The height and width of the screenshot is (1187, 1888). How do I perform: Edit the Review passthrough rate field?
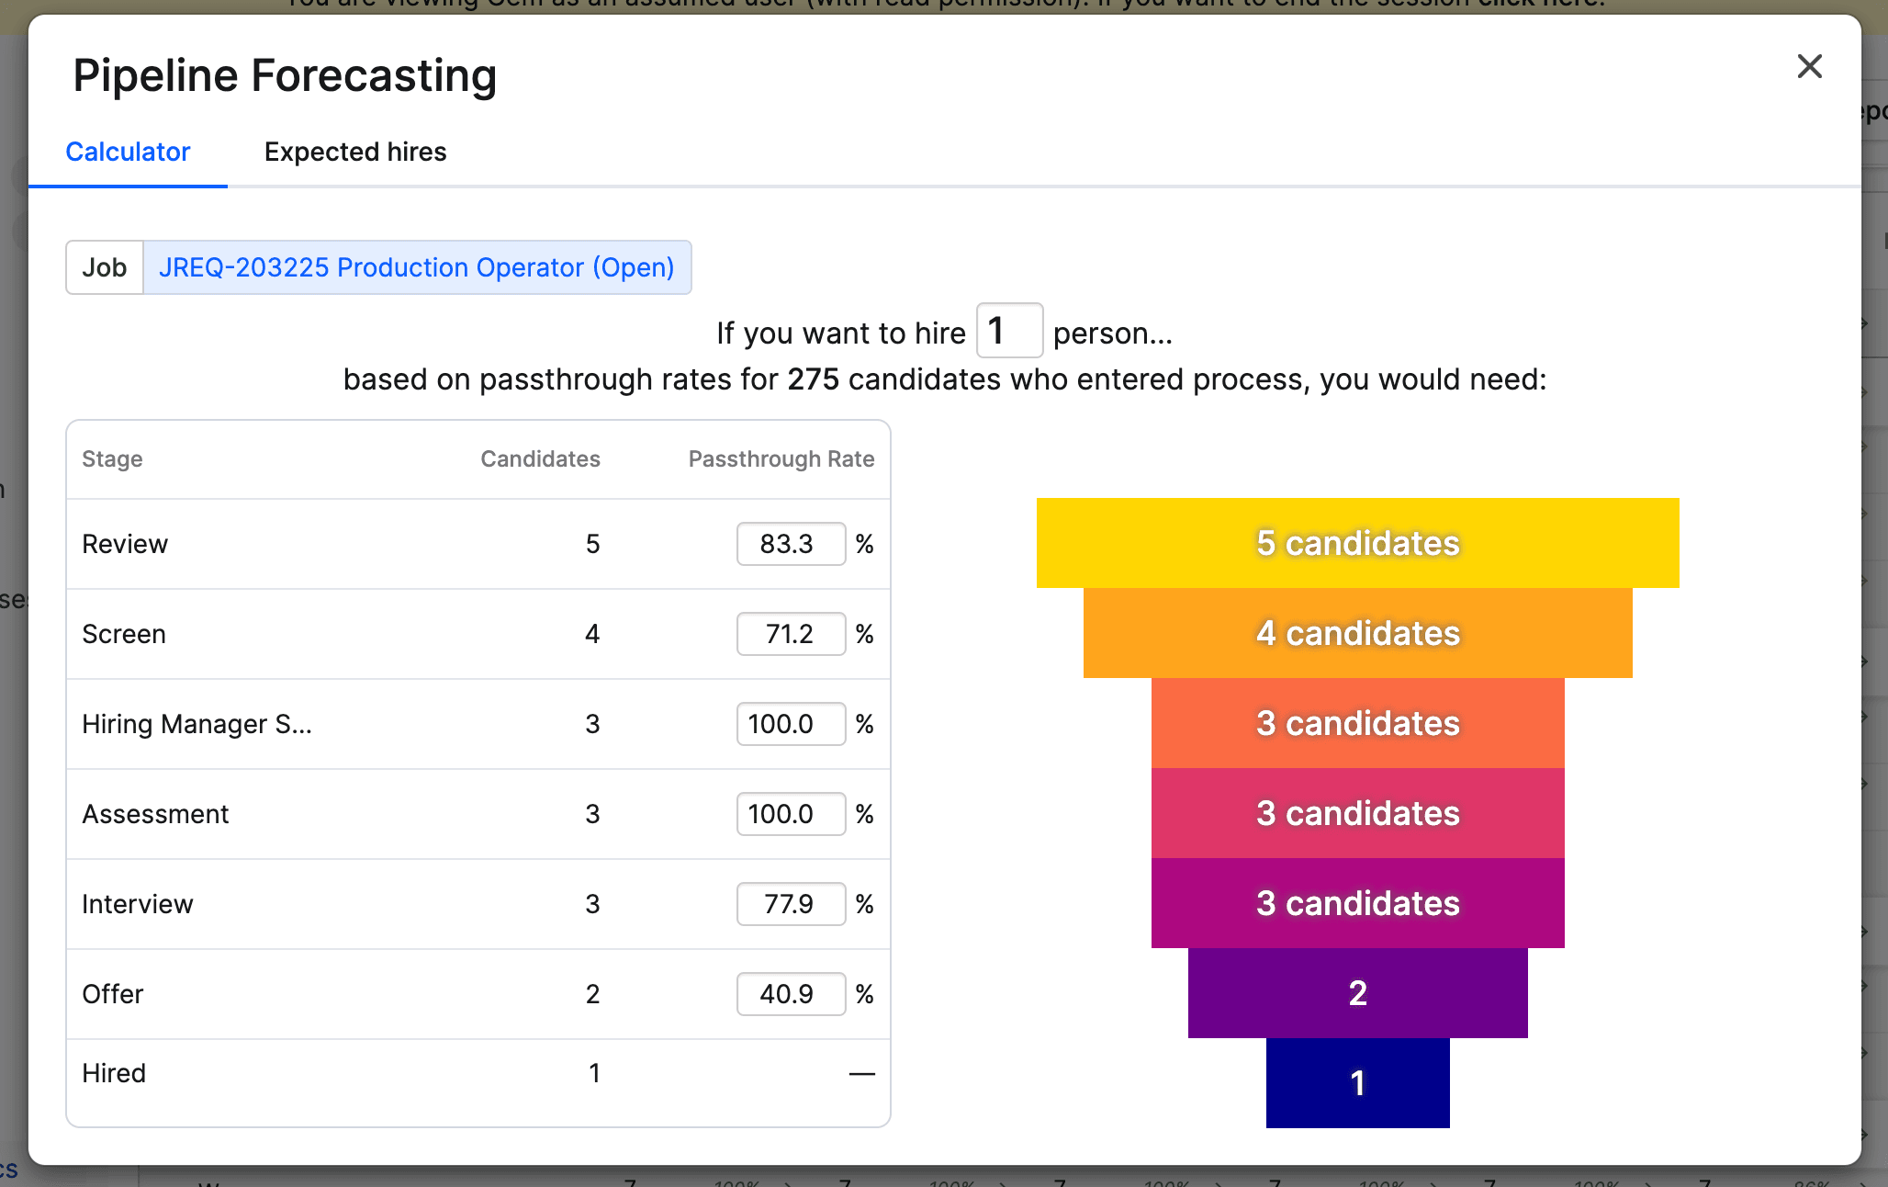point(790,544)
